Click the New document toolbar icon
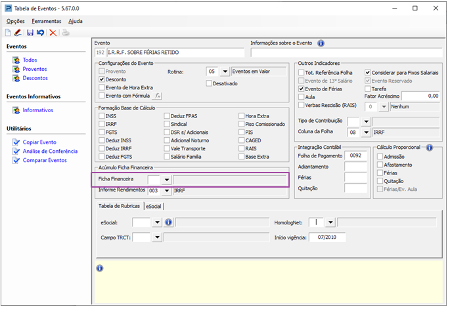The image size is (450, 309). pyautogui.click(x=8, y=33)
